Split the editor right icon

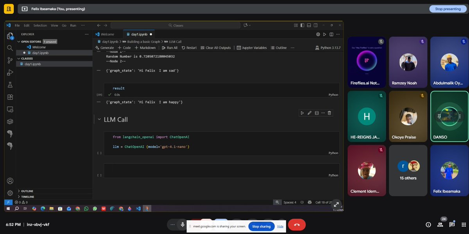(331, 34)
